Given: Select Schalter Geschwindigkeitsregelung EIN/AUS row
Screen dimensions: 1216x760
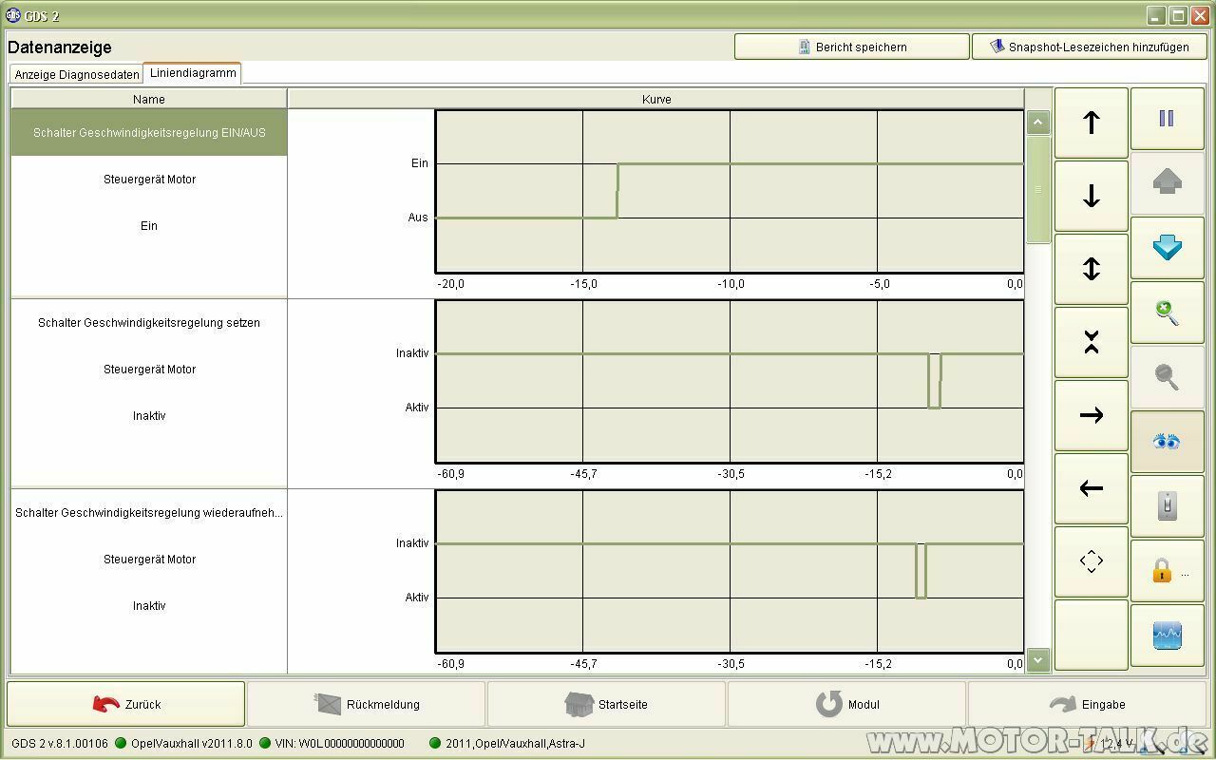Looking at the screenshot, I should (149, 133).
